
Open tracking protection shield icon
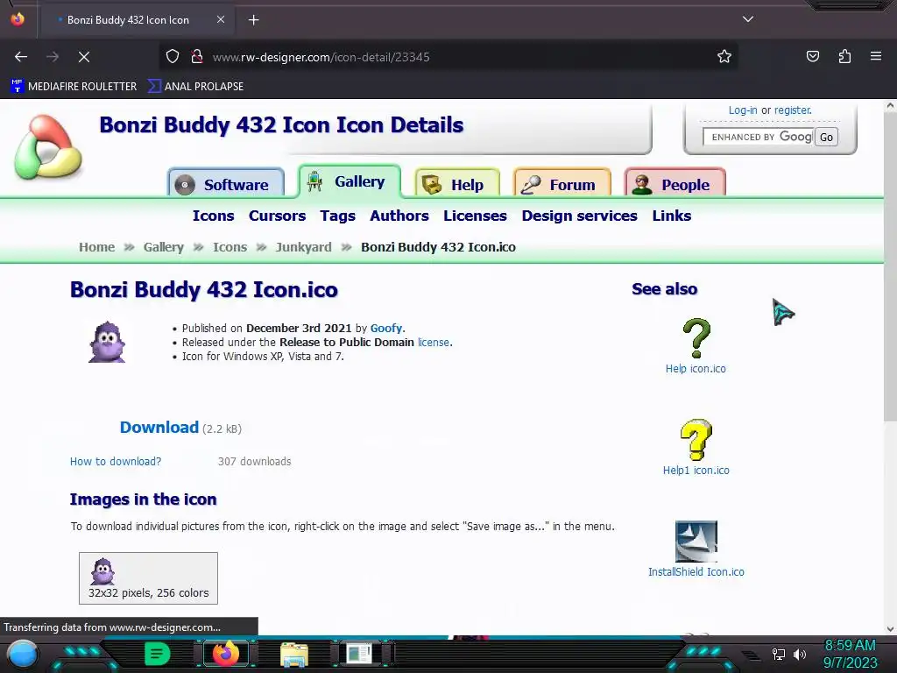tap(173, 57)
